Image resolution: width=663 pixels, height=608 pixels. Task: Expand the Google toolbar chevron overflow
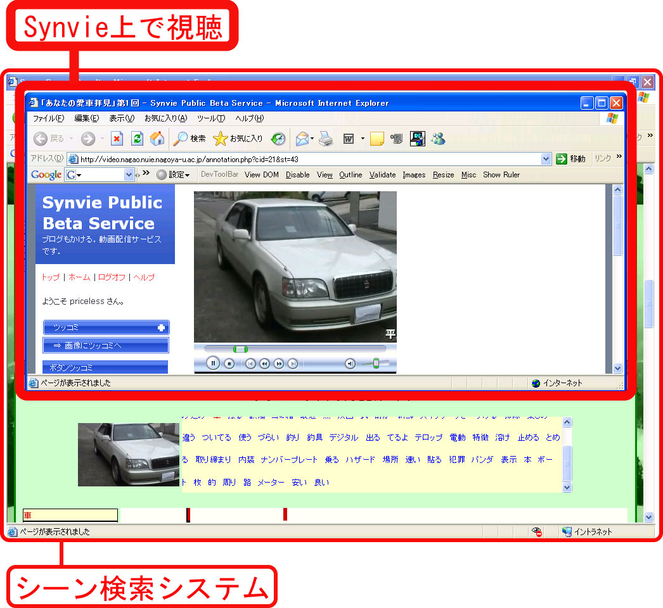pyautogui.click(x=146, y=173)
